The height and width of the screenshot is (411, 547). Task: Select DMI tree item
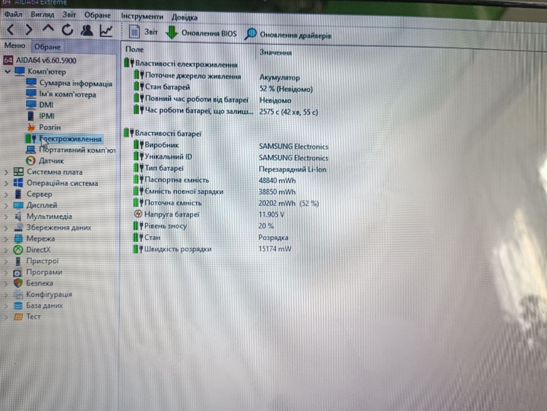[40, 105]
